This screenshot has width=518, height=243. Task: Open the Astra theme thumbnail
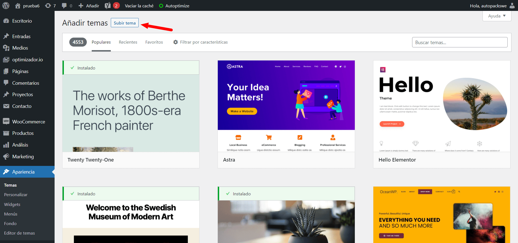286,106
